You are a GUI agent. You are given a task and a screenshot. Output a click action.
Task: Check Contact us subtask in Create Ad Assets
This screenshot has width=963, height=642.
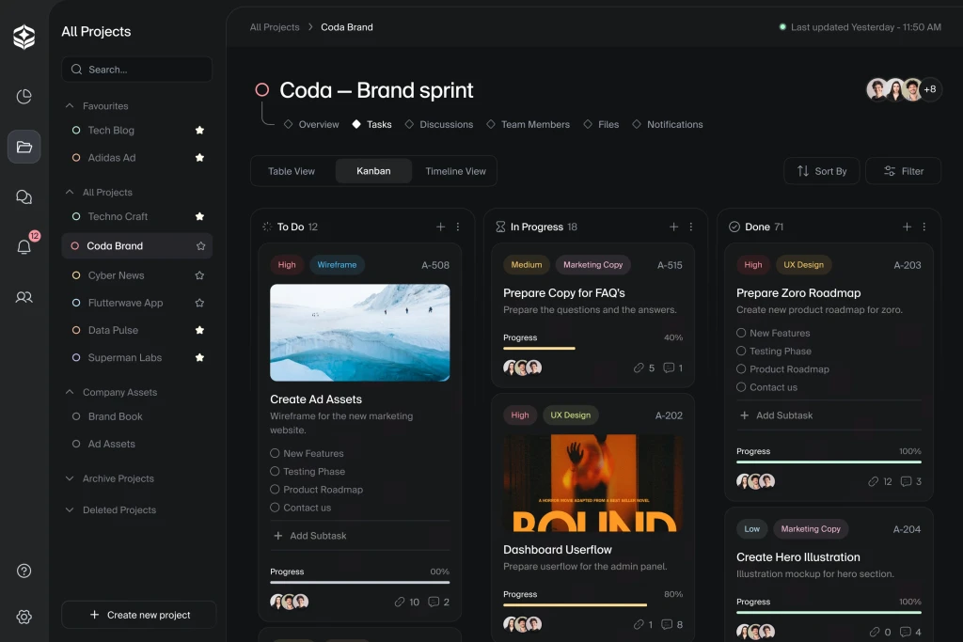pyautogui.click(x=275, y=508)
